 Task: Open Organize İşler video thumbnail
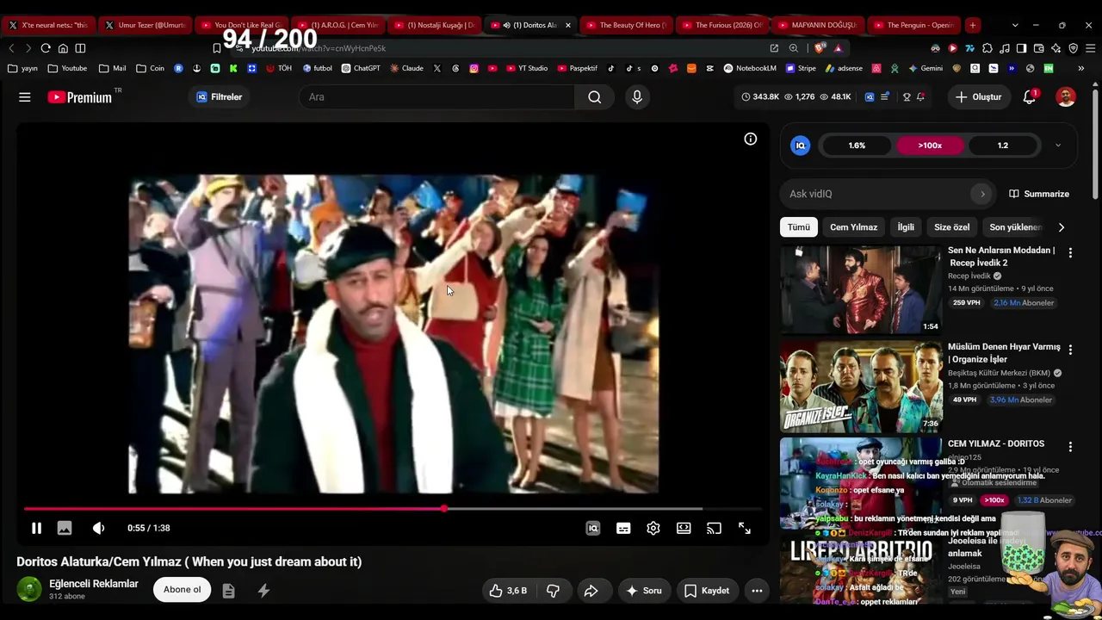coord(861,387)
